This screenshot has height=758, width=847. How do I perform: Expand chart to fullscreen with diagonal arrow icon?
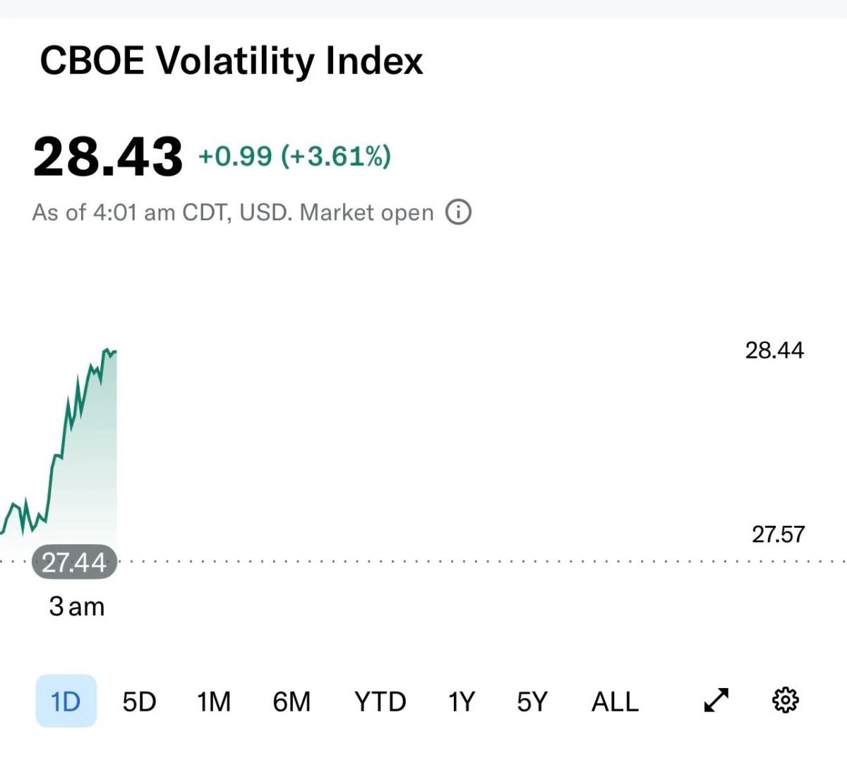click(716, 701)
